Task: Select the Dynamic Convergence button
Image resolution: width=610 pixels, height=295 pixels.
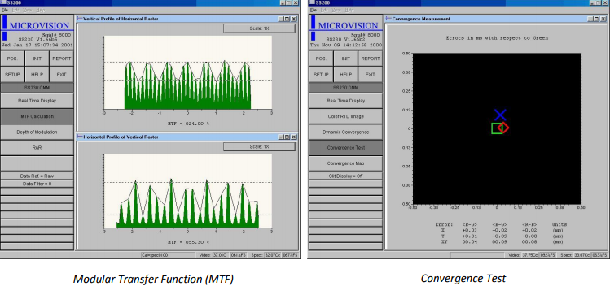Action: click(x=346, y=132)
